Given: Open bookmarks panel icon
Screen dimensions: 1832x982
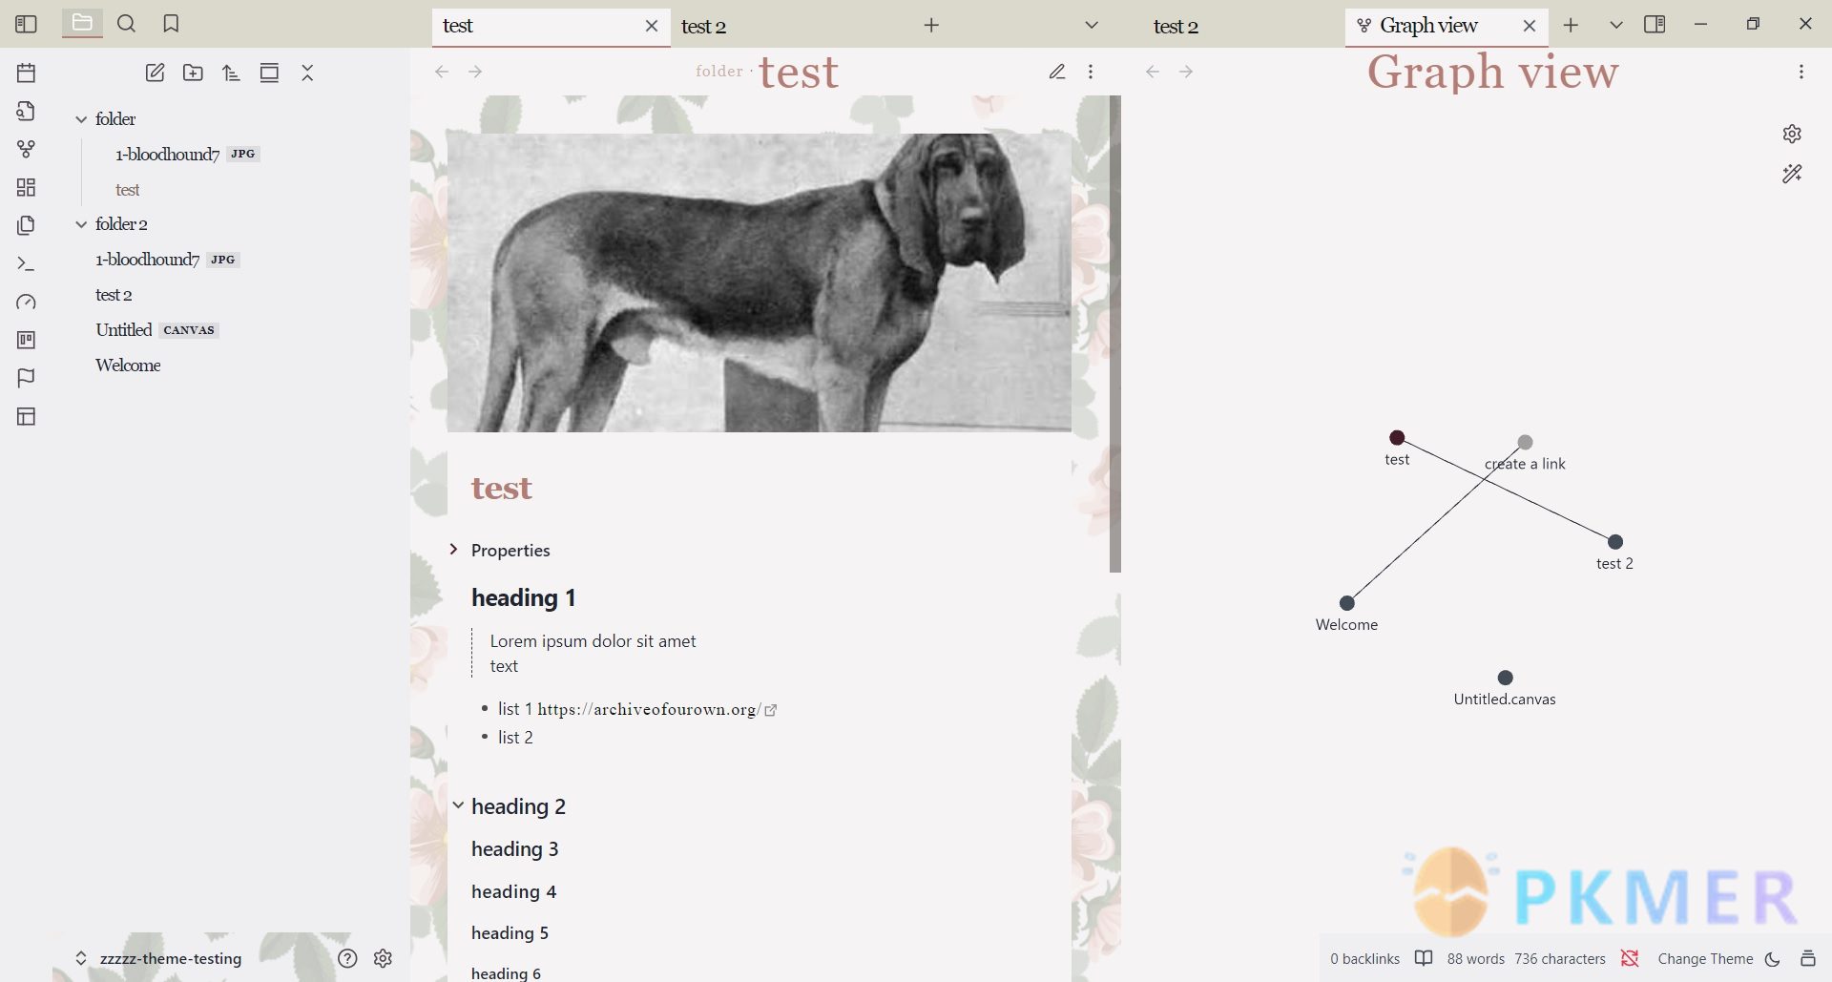Looking at the screenshot, I should [x=171, y=24].
